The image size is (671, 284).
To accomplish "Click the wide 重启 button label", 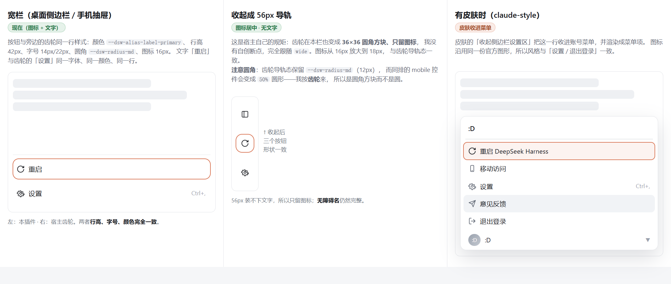I will pos(35,169).
